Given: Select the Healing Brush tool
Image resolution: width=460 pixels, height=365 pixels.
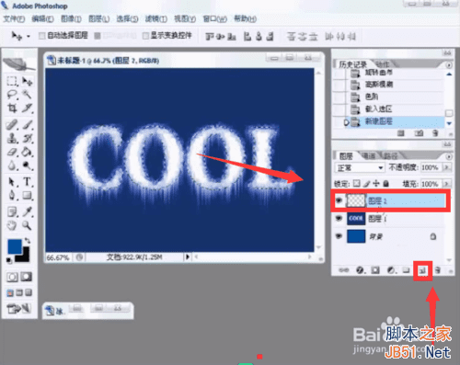Looking at the screenshot, I should click(12, 125).
